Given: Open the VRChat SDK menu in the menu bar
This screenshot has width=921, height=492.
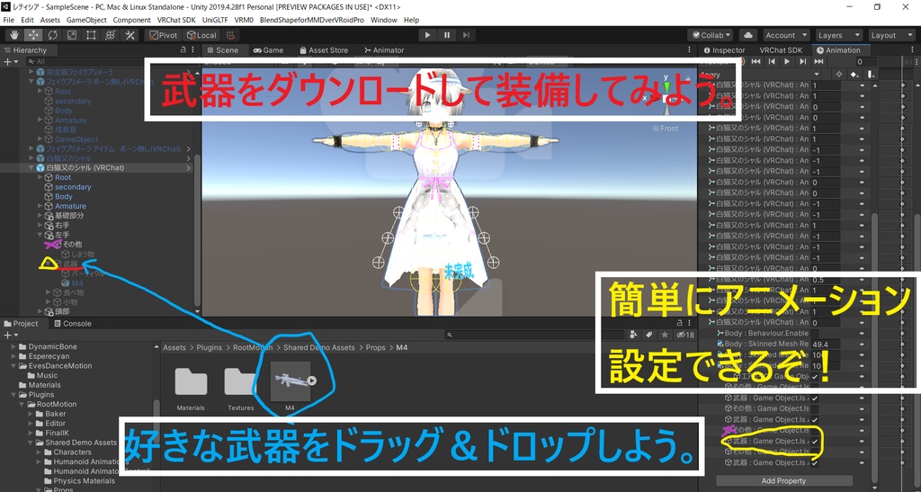Looking at the screenshot, I should (x=176, y=20).
